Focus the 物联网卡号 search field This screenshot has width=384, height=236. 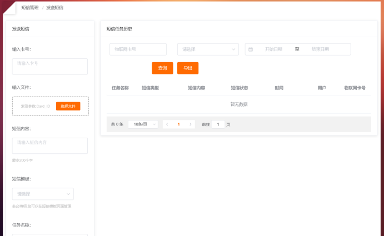pos(138,49)
